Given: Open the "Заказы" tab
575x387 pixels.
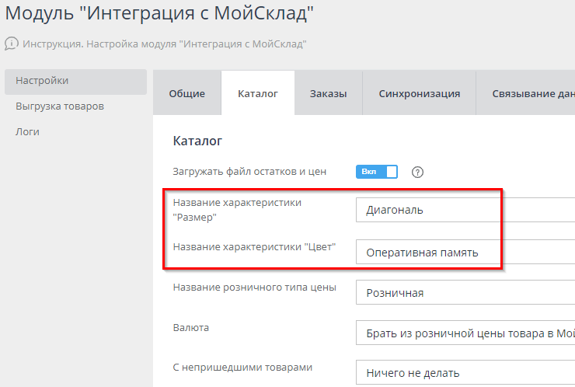Looking at the screenshot, I should 329,93.
